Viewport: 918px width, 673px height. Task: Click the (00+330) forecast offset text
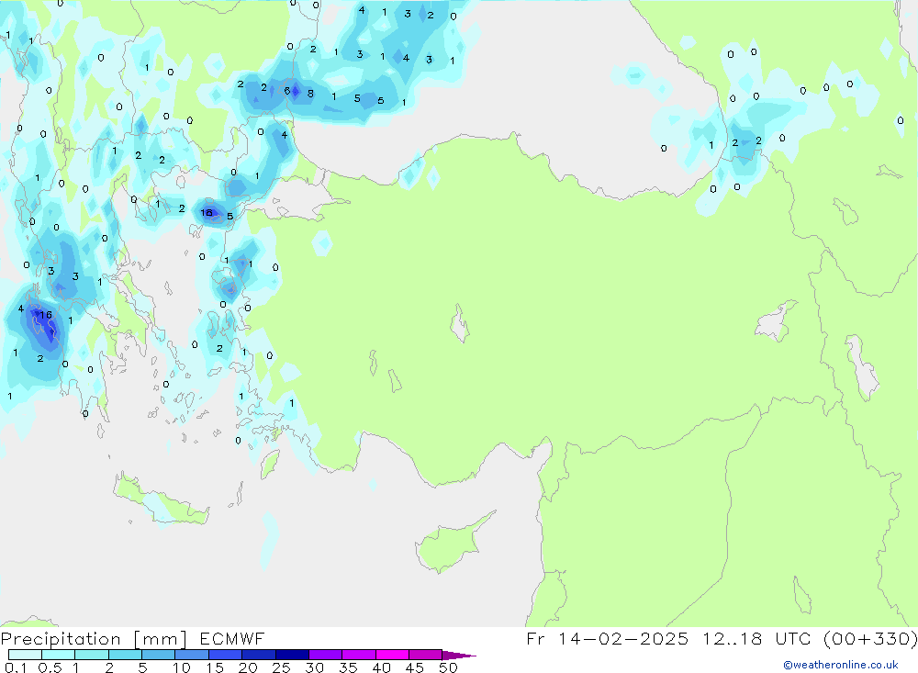point(870,638)
